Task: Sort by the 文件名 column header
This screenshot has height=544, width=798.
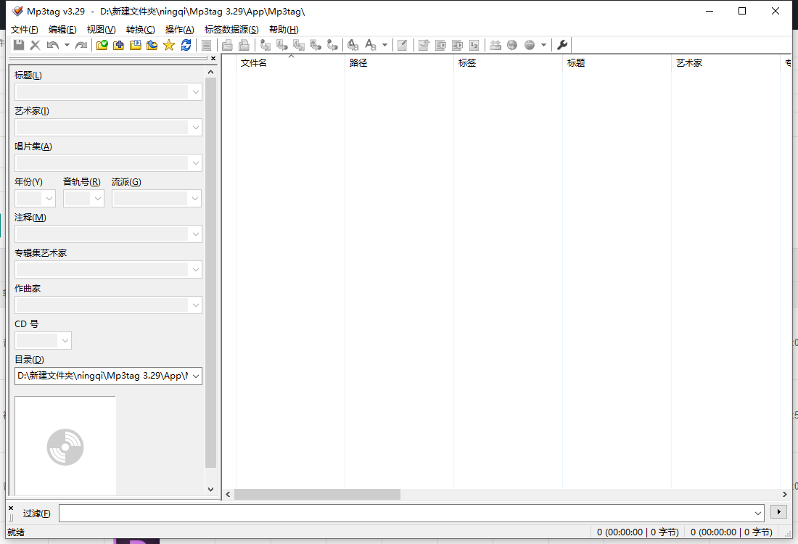Action: (x=290, y=62)
